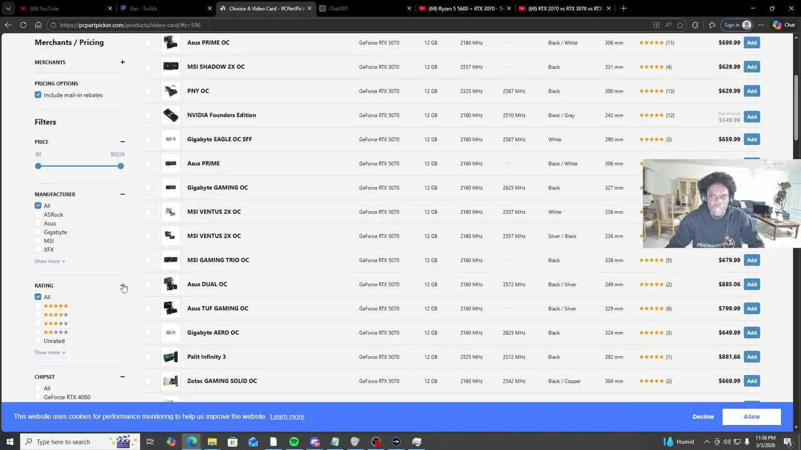801x450 pixels.
Task: Open Windows Start menu
Action: tap(9, 442)
